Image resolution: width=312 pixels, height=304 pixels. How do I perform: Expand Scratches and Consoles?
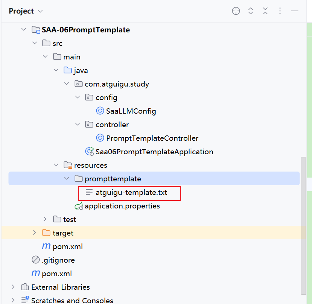[x=13, y=300]
